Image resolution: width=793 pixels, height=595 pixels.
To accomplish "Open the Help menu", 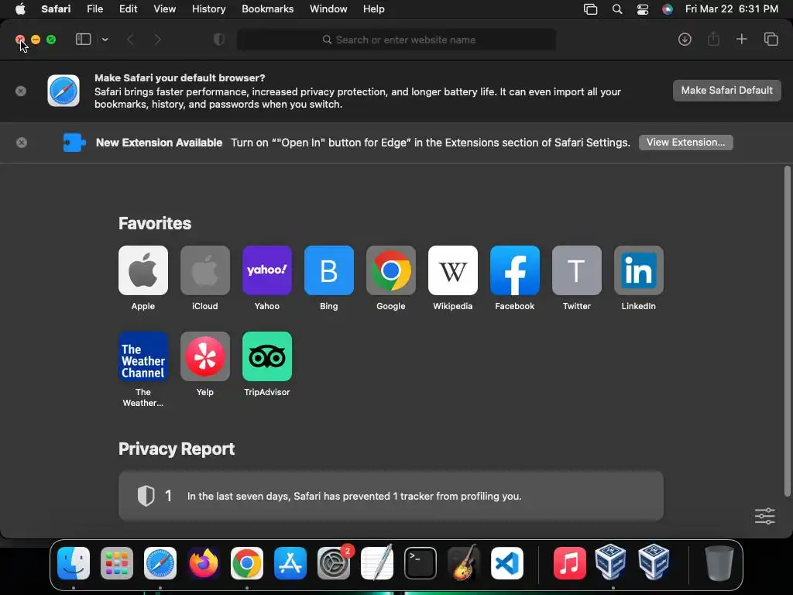I will (374, 9).
